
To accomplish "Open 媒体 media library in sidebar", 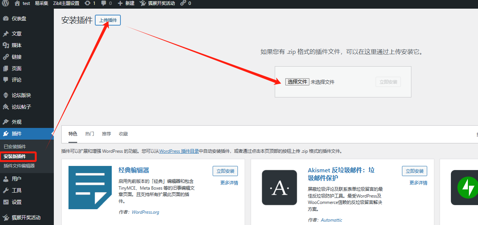I will (17, 45).
